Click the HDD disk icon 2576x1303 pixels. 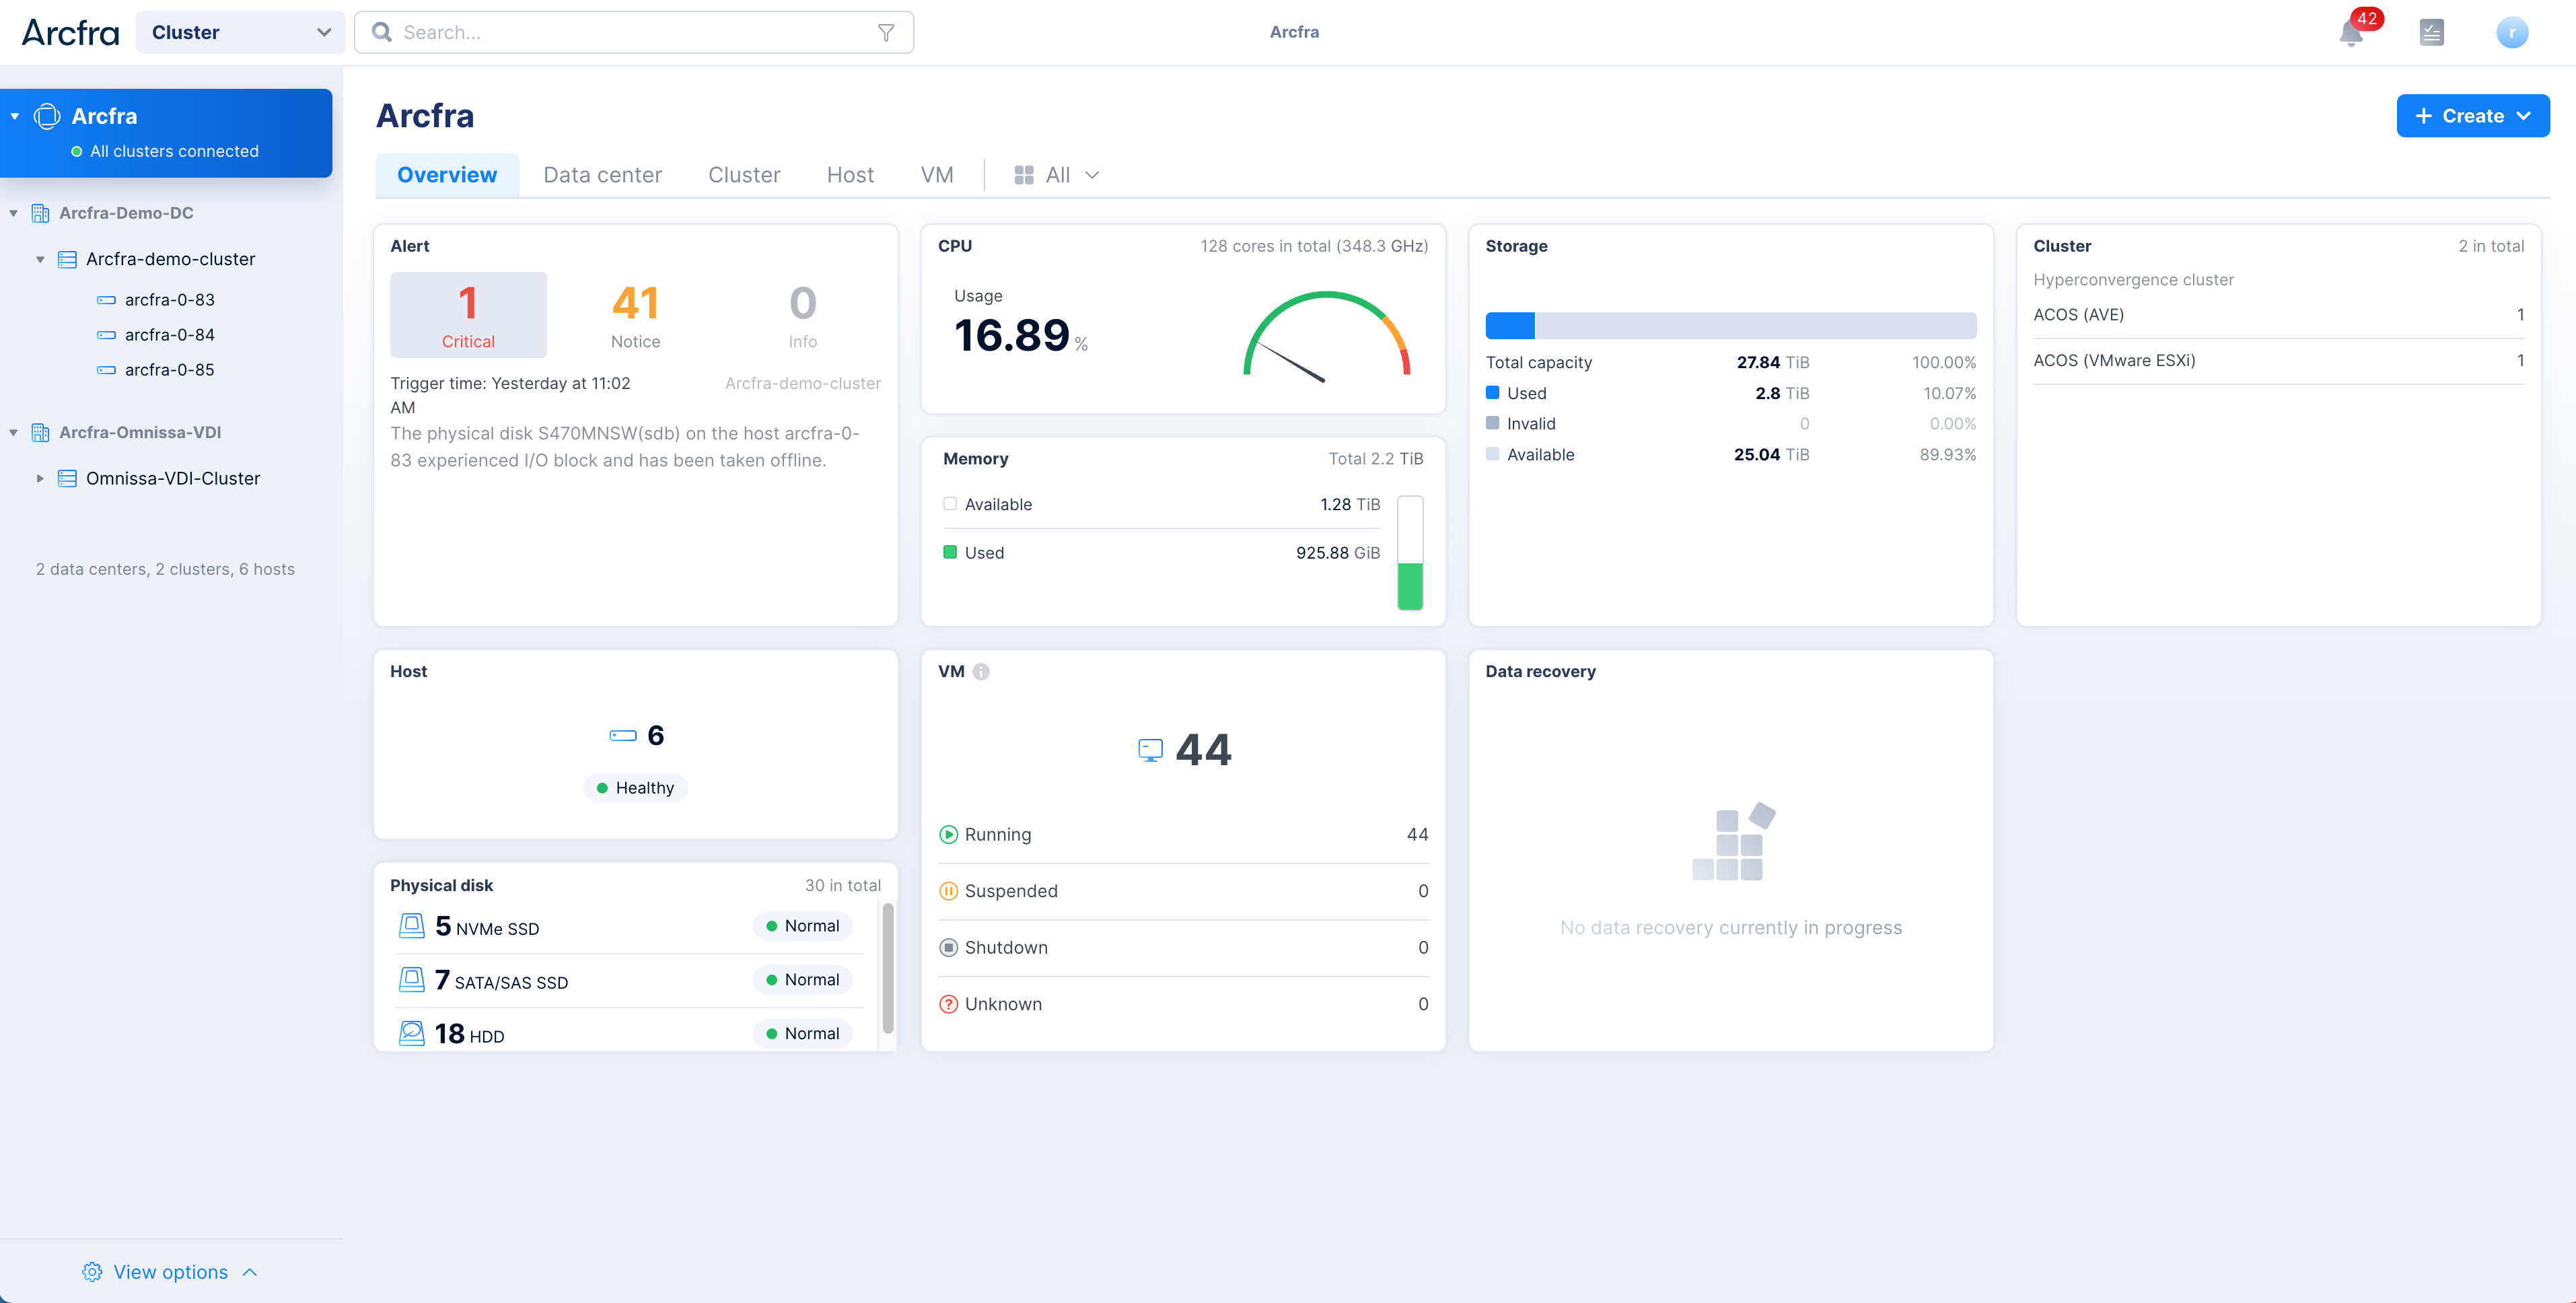411,1033
